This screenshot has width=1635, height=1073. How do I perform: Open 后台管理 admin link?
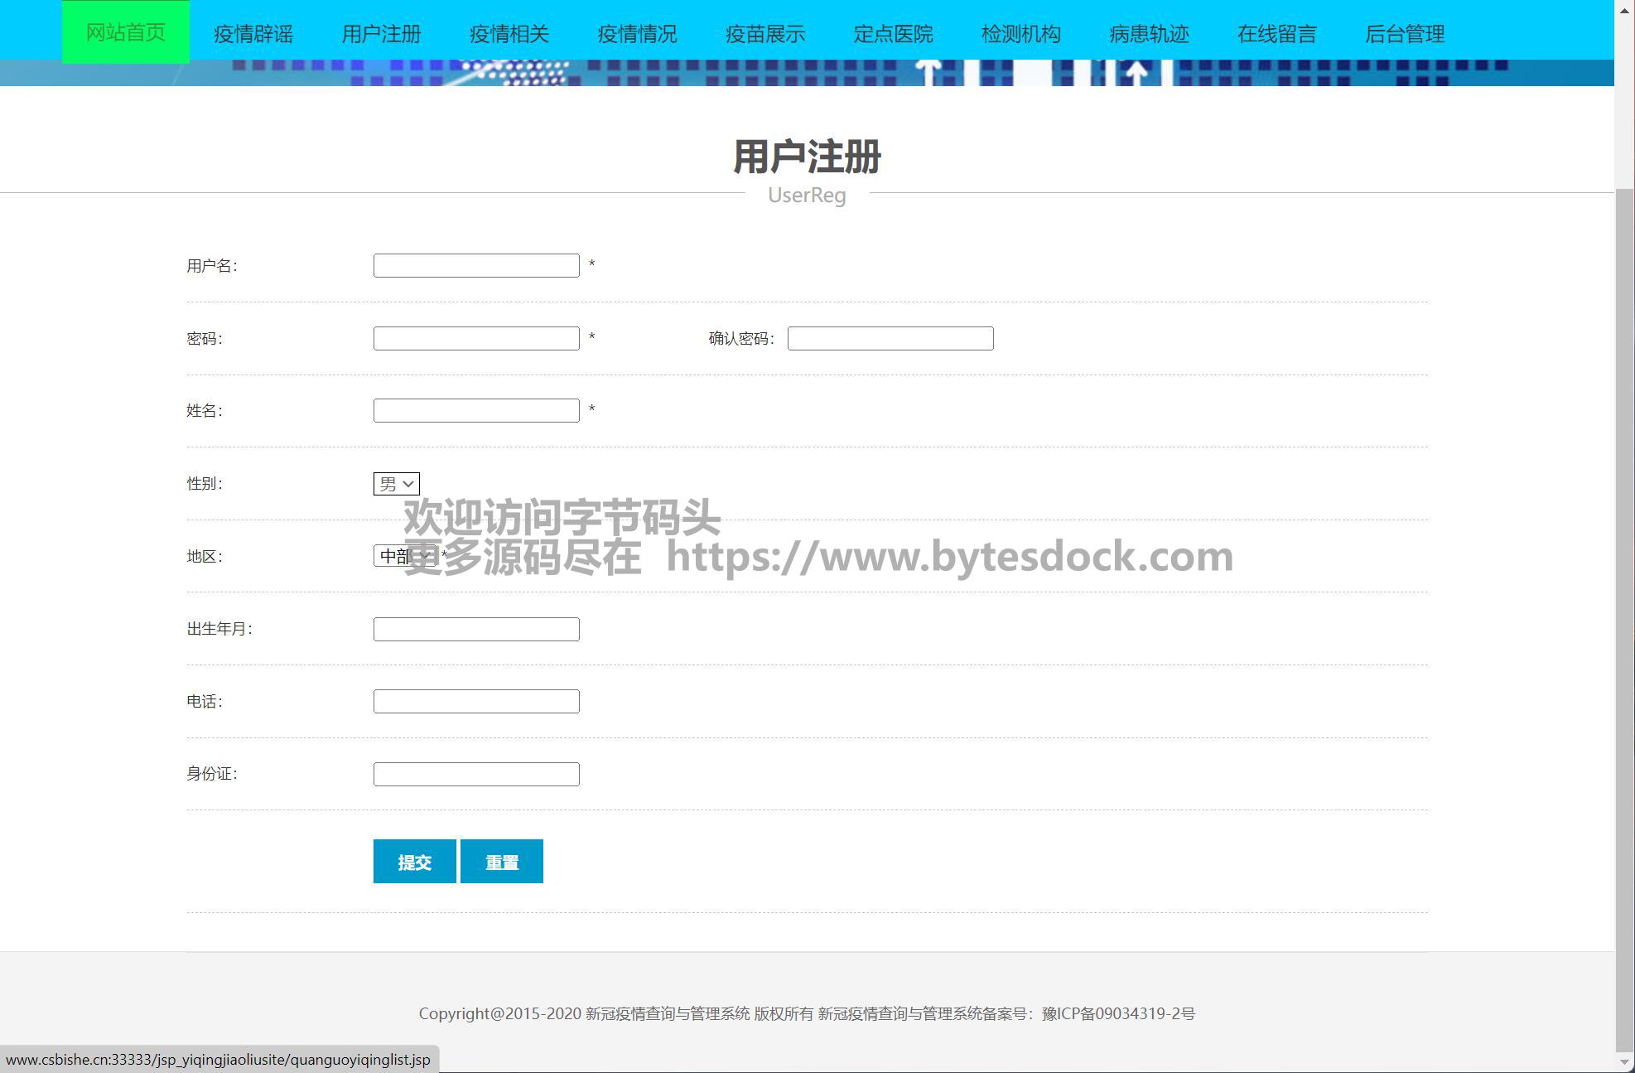tap(1405, 34)
